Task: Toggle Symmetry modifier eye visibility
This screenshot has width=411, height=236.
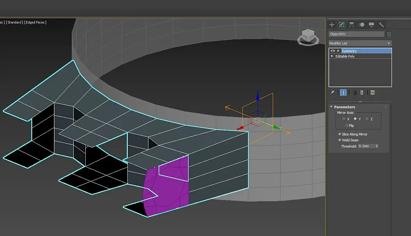Action: coord(333,51)
